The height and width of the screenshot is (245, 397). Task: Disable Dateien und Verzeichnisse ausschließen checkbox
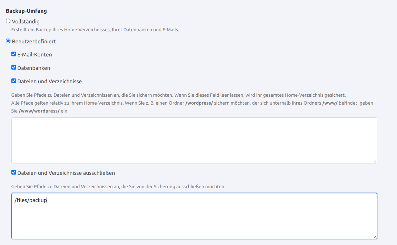point(14,172)
